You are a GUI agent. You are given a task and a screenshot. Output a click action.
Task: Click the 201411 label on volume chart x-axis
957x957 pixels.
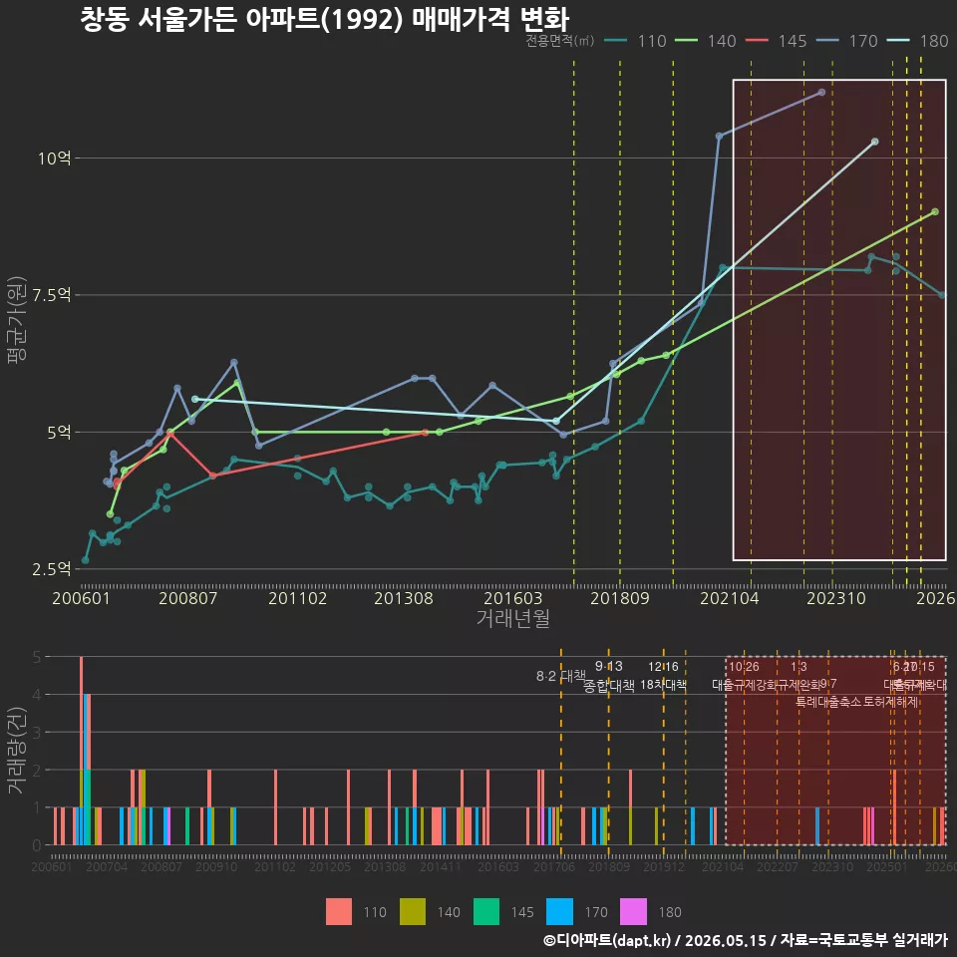pyautogui.click(x=441, y=866)
